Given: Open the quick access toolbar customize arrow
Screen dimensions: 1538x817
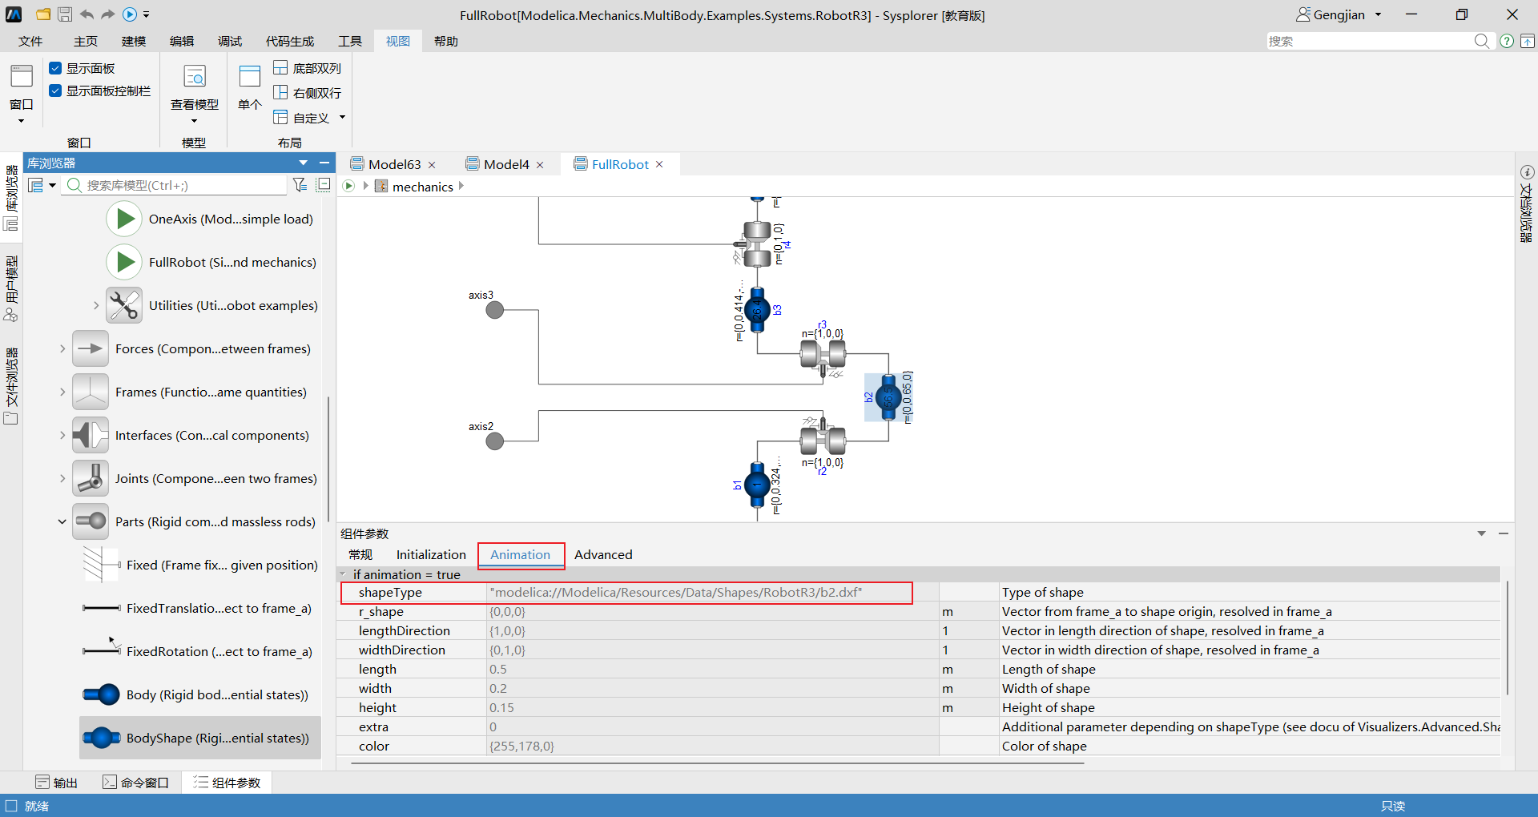Looking at the screenshot, I should (147, 14).
